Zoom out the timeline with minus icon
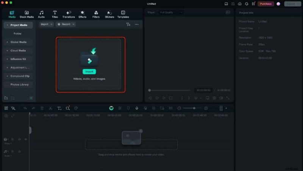The height and width of the screenshot is (171, 303). 179,108
